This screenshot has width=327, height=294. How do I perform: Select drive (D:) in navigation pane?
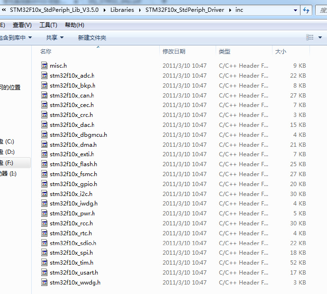7,152
